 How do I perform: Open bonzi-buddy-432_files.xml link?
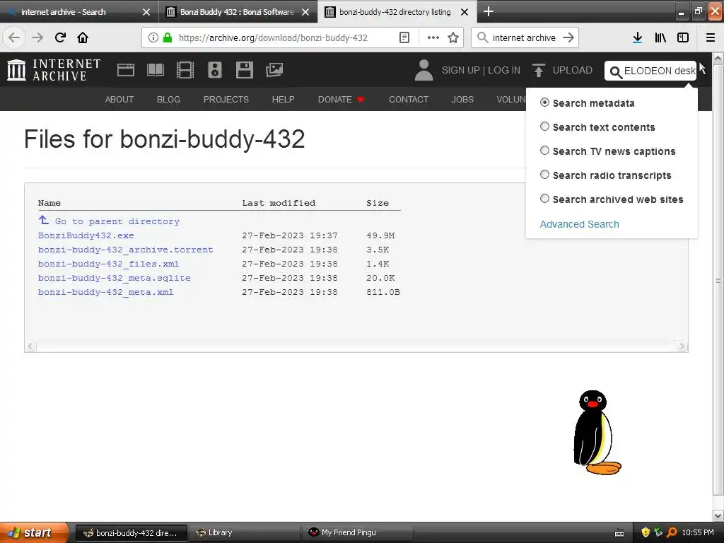[x=108, y=264]
